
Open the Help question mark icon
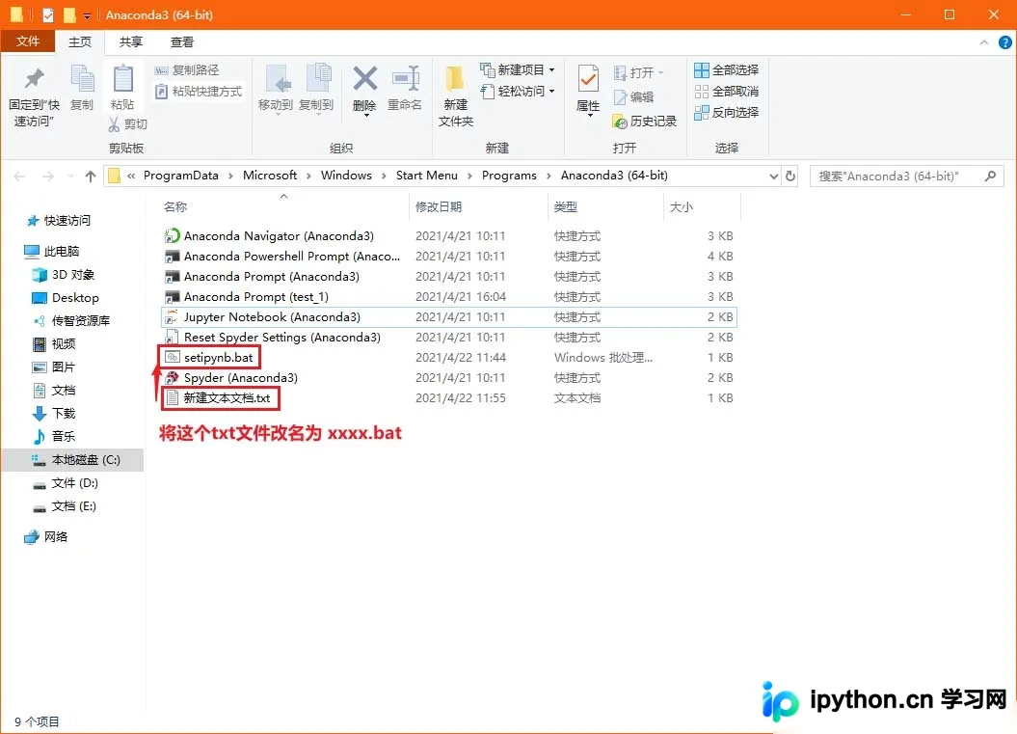[1004, 42]
